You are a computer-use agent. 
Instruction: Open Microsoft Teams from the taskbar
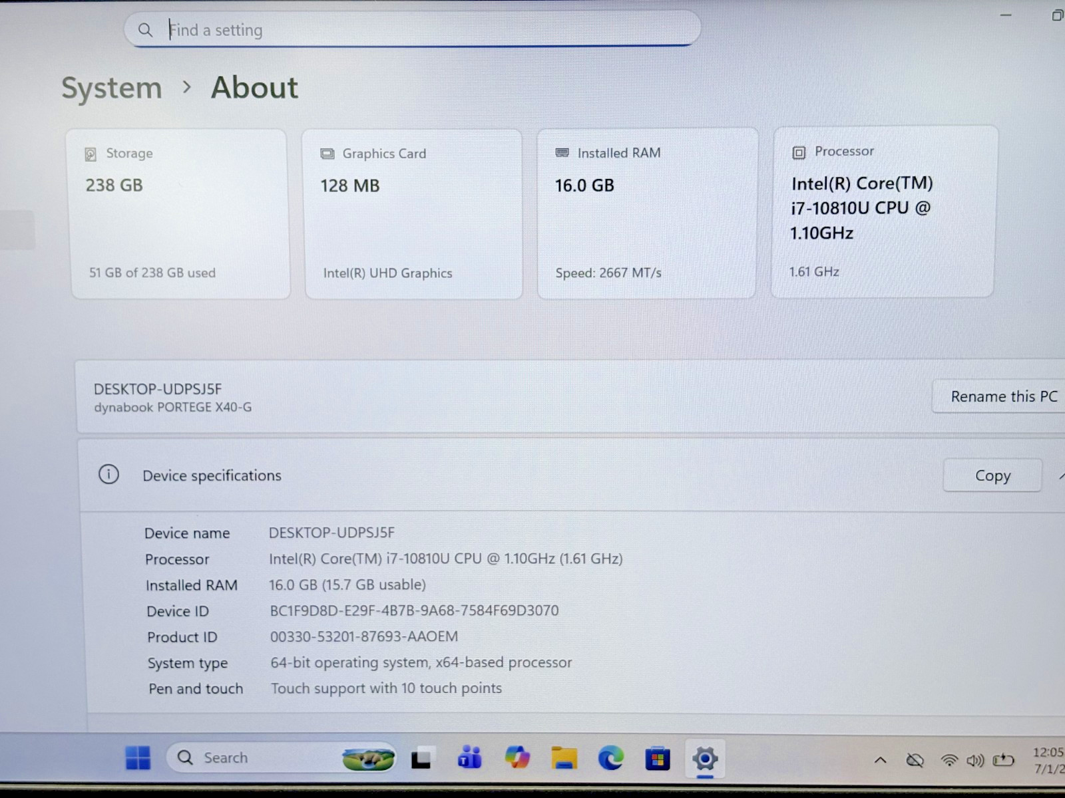(469, 757)
